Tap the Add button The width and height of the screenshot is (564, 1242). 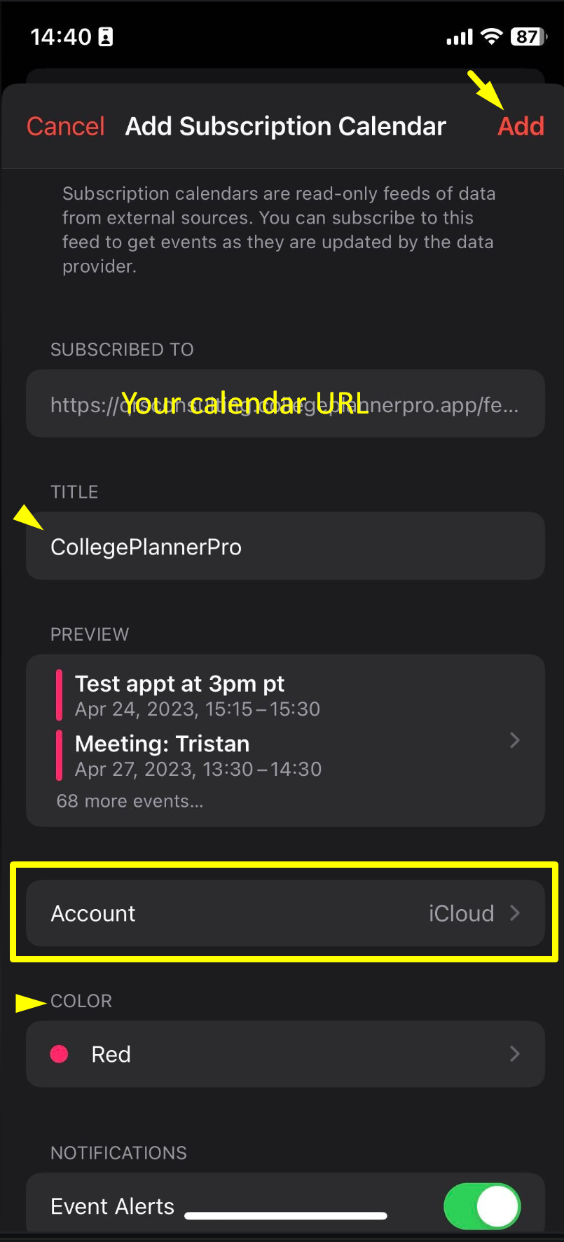click(x=521, y=126)
